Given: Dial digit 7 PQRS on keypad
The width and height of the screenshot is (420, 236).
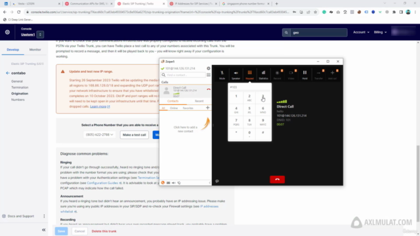Looking at the screenshot, I should point(236,122).
